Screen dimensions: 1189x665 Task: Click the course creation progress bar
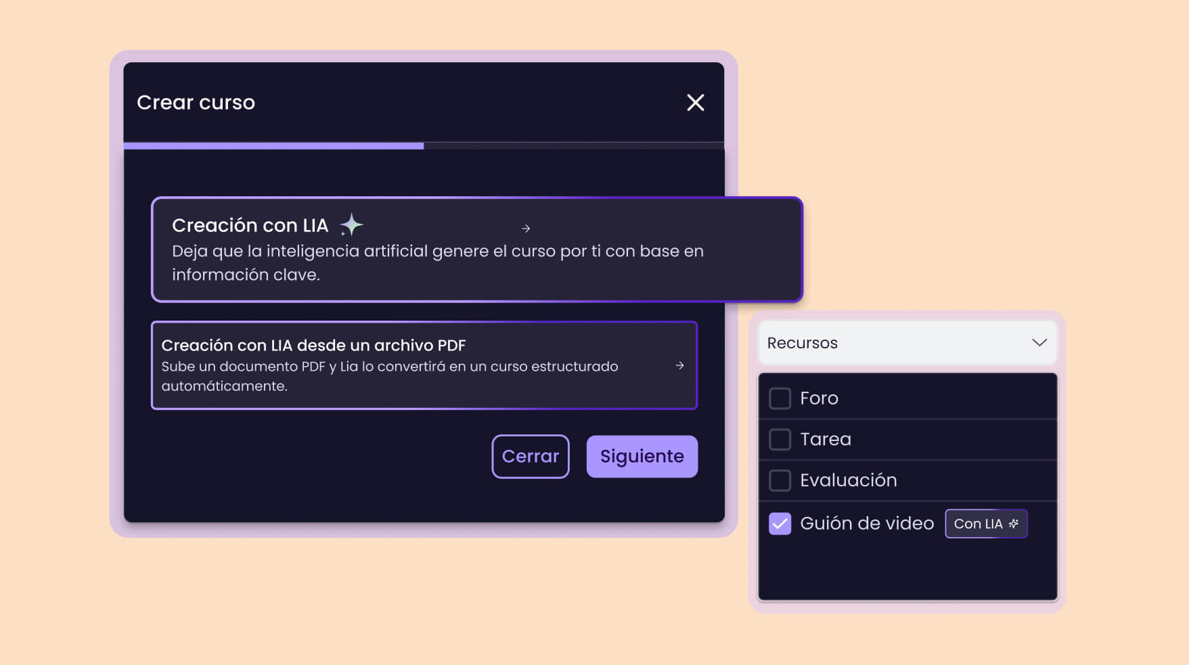point(424,145)
